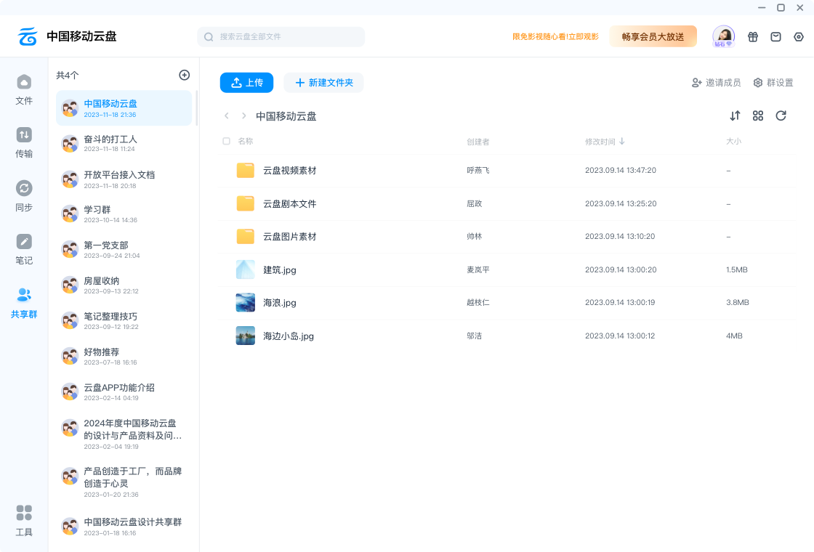
Task: Navigate forward with right chevron
Action: click(244, 116)
